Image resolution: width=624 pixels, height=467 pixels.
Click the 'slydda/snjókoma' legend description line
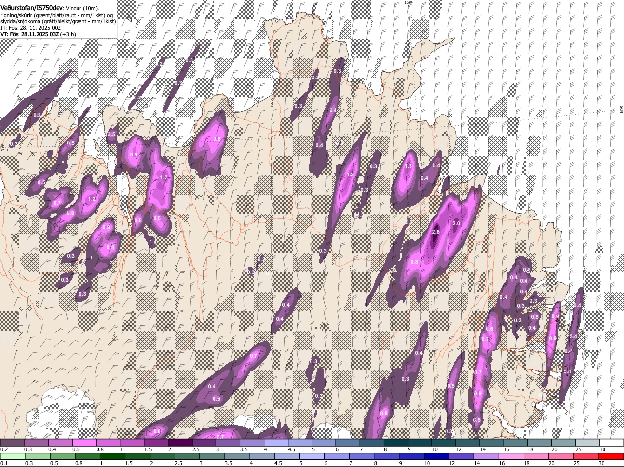[x=58, y=22]
